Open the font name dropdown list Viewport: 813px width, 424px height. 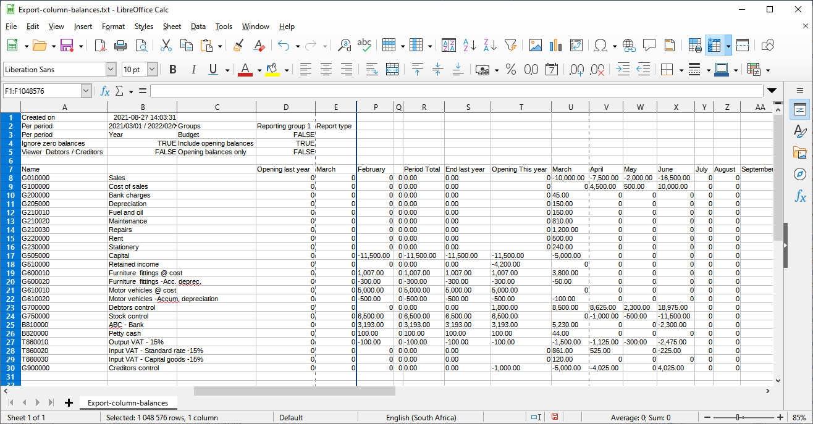(111, 70)
